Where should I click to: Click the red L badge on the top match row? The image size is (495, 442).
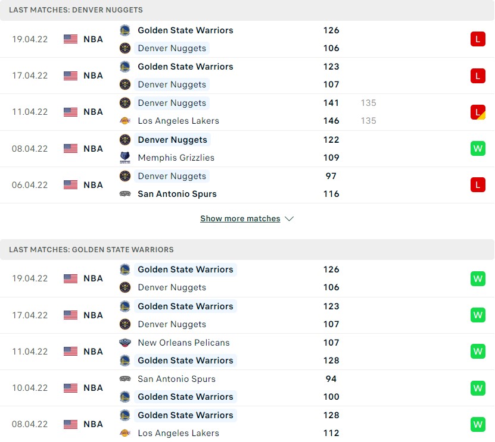click(x=478, y=39)
